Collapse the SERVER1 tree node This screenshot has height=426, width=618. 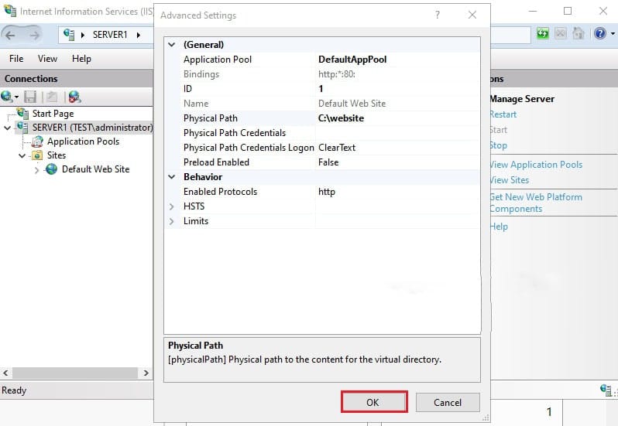[8, 128]
